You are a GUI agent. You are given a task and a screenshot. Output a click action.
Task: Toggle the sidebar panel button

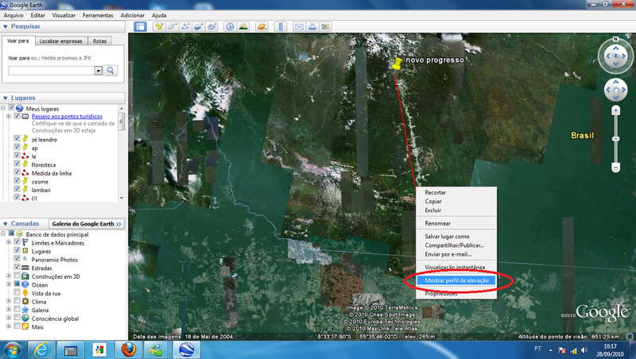pos(141,27)
